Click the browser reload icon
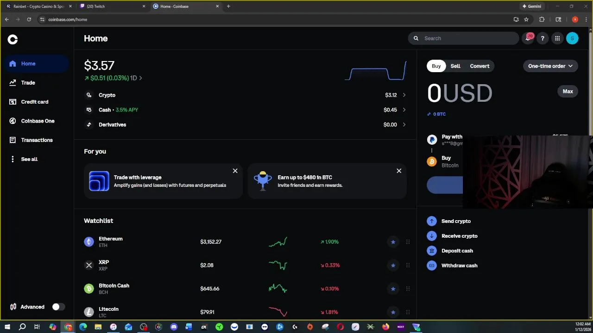The height and width of the screenshot is (333, 593). coord(29,19)
